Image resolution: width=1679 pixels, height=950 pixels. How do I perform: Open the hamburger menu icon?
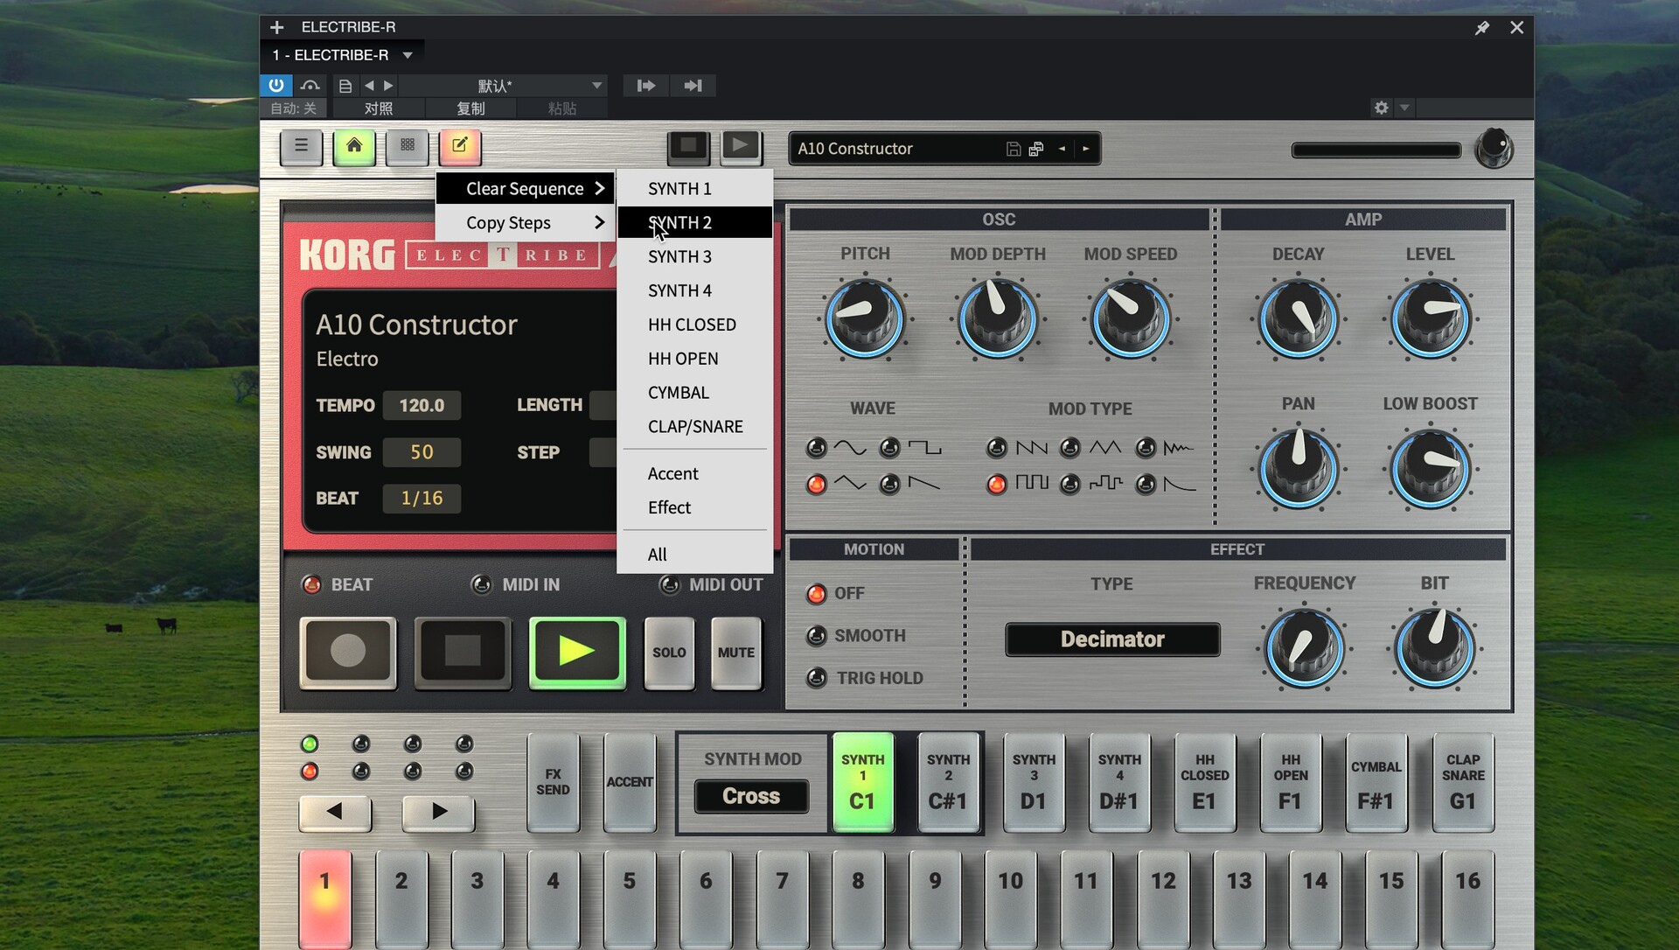click(301, 146)
